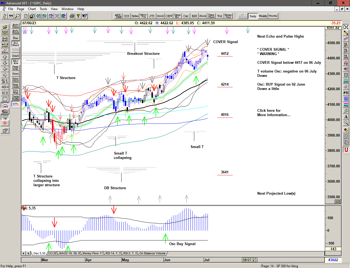Click the PTI tool icon
The width and height of the screenshot is (350, 268).
click(346, 93)
